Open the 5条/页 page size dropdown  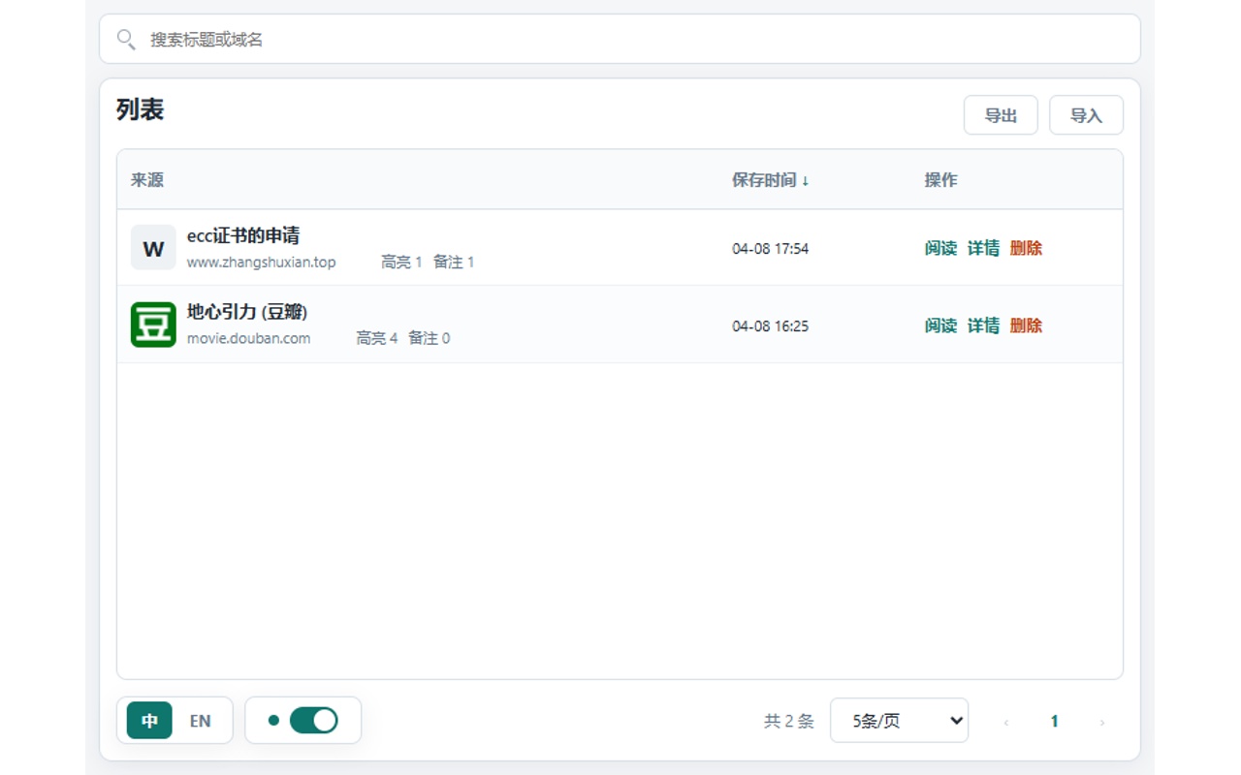coord(899,721)
